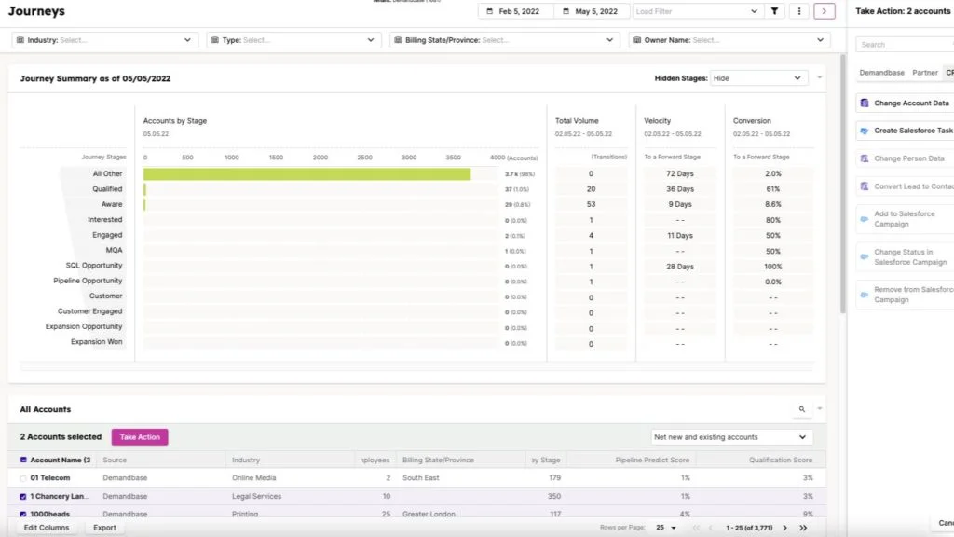Screen dimensions: 954x537
Task: Click the Owner Name filter icon
Action: point(637,40)
